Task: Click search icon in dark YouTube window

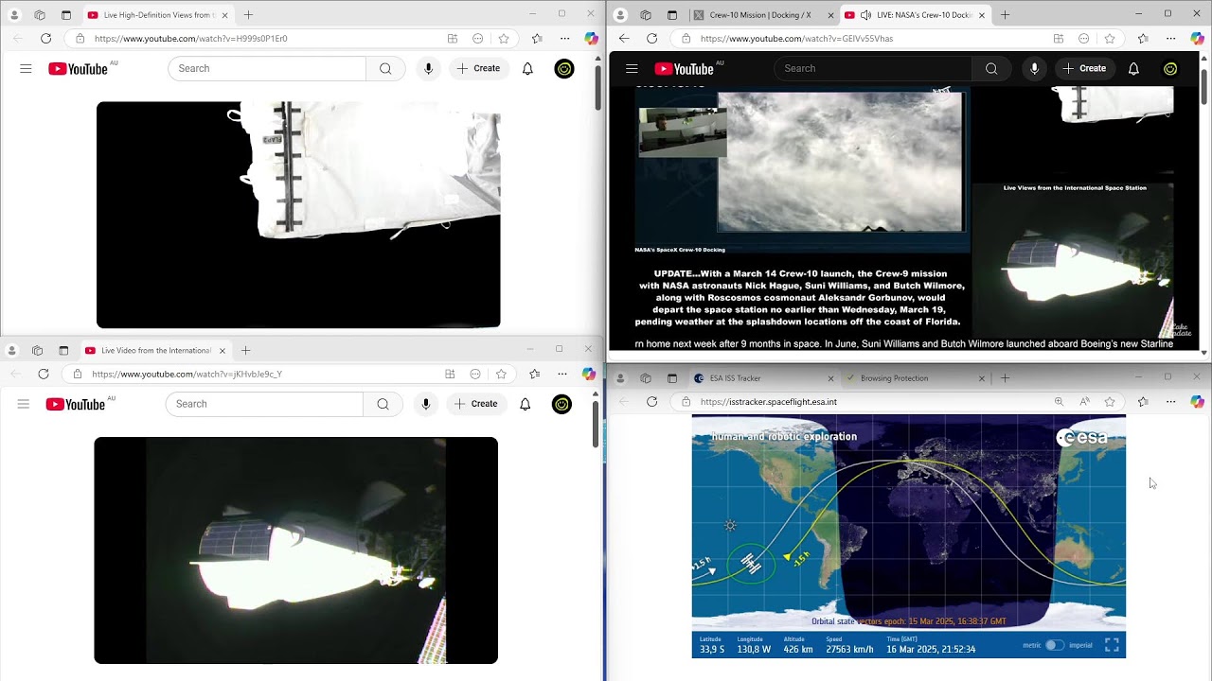Action: [x=991, y=68]
